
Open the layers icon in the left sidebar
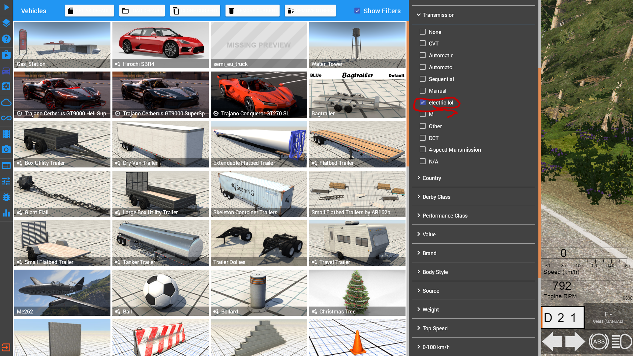tap(6, 23)
